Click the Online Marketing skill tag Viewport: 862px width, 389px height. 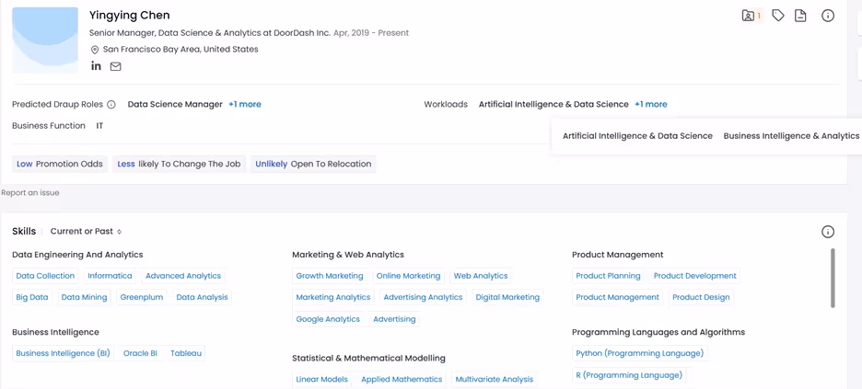pos(409,276)
